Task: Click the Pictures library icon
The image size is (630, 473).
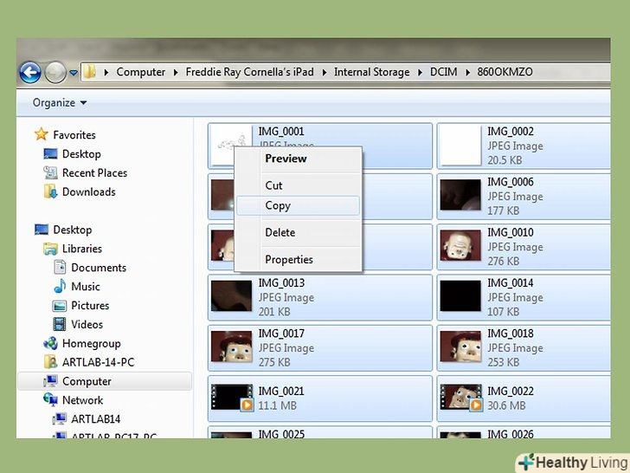Action: [x=60, y=306]
